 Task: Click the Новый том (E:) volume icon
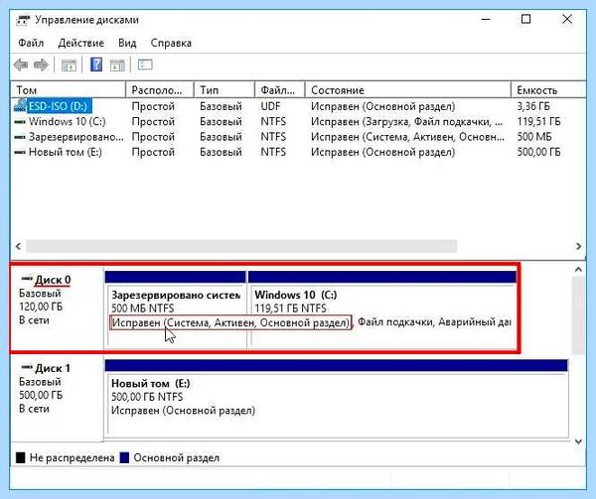(20, 152)
